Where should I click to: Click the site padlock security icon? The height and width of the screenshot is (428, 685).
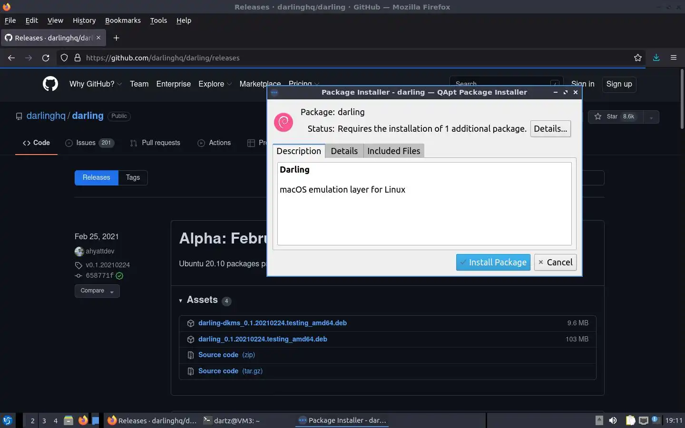click(77, 58)
